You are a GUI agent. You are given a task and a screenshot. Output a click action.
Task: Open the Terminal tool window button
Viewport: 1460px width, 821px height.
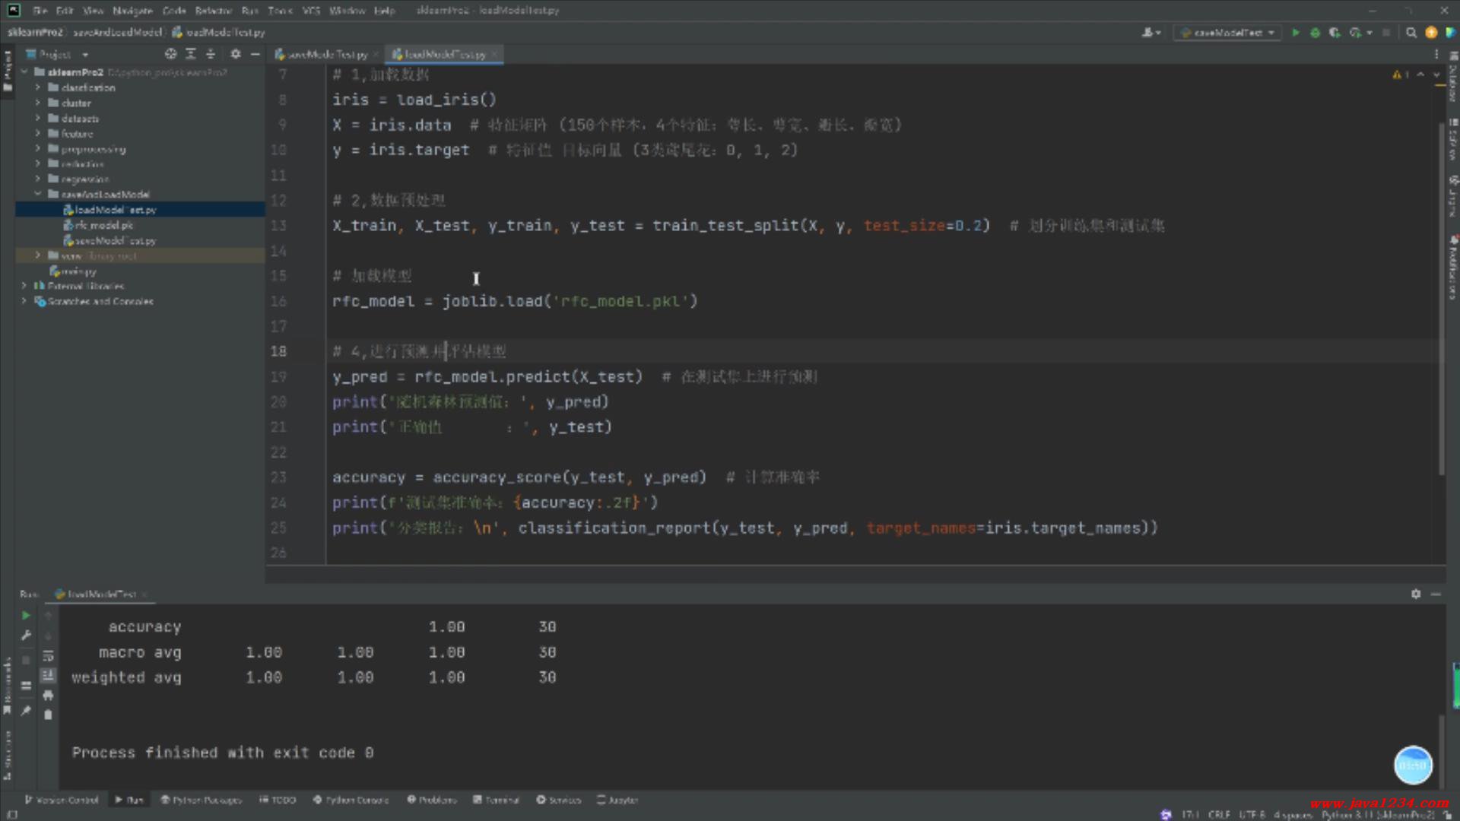tap(496, 800)
